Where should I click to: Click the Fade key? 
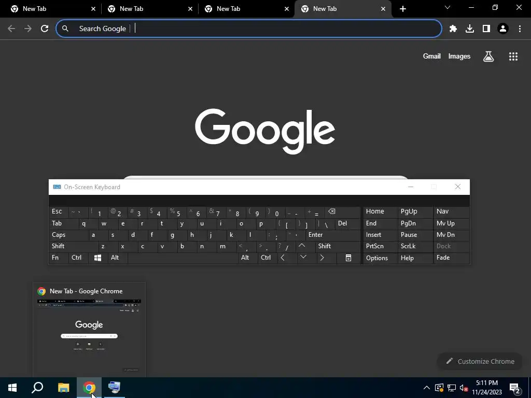click(451, 258)
